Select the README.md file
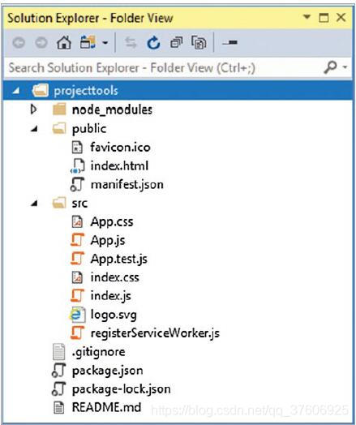Screen dimensions: 356x425 pyautogui.click(x=107, y=407)
